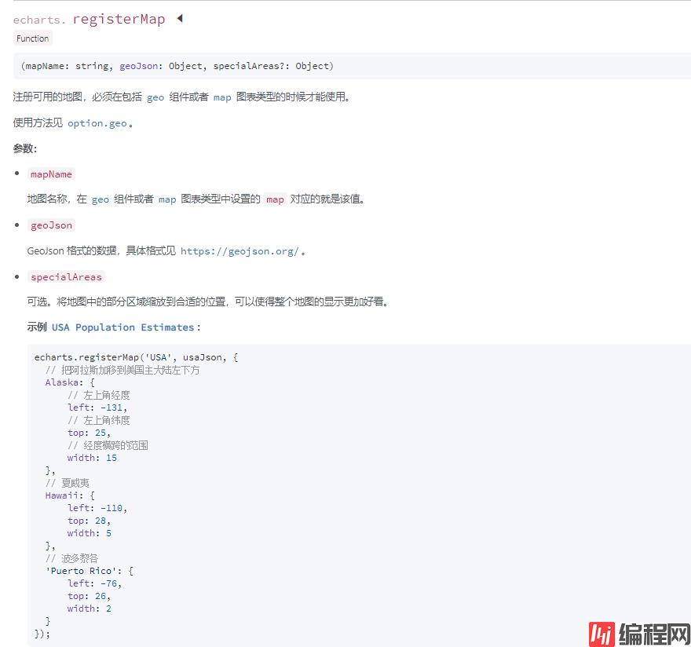691x647 pixels.
Task: Open the option.geo usage link
Action: click(97, 123)
